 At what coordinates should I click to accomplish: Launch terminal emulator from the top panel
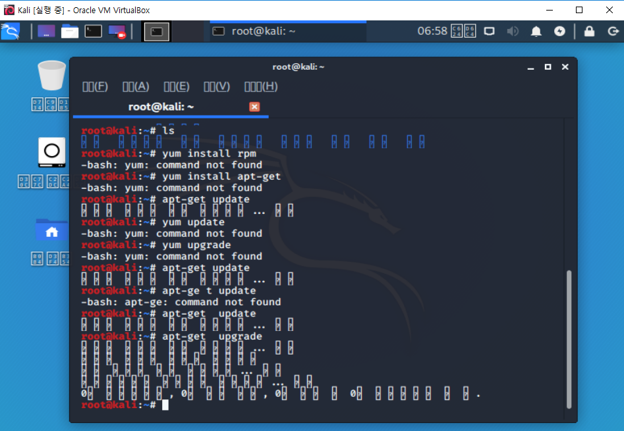[94, 31]
